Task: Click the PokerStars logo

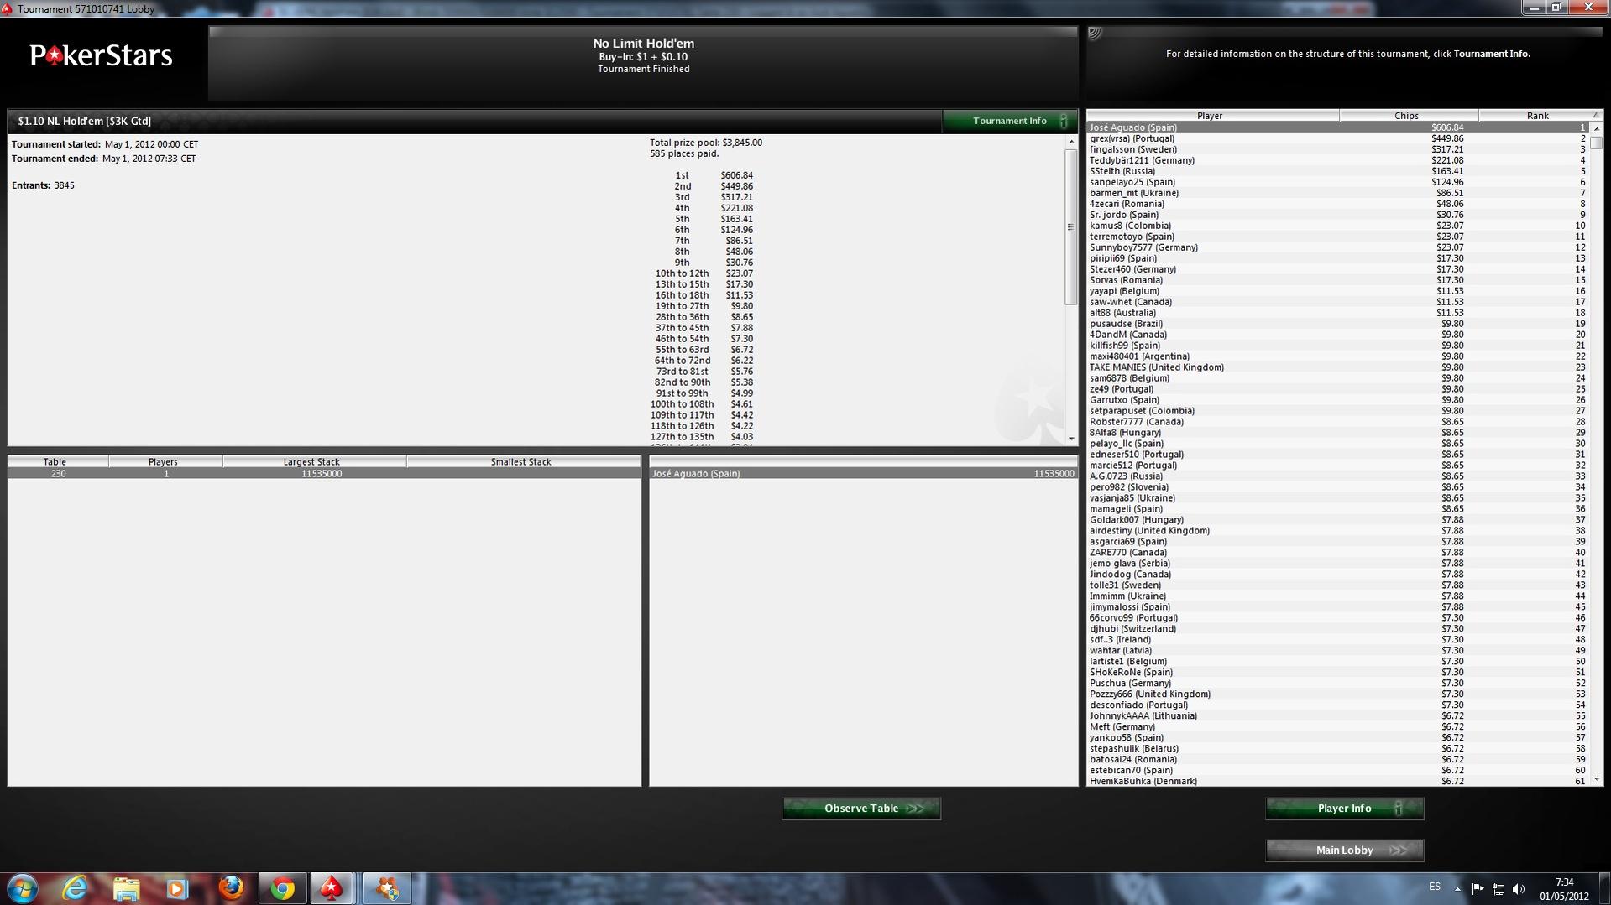Action: coord(102,55)
